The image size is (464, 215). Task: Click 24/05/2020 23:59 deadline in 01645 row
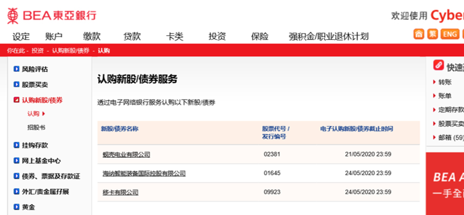pos(368,173)
